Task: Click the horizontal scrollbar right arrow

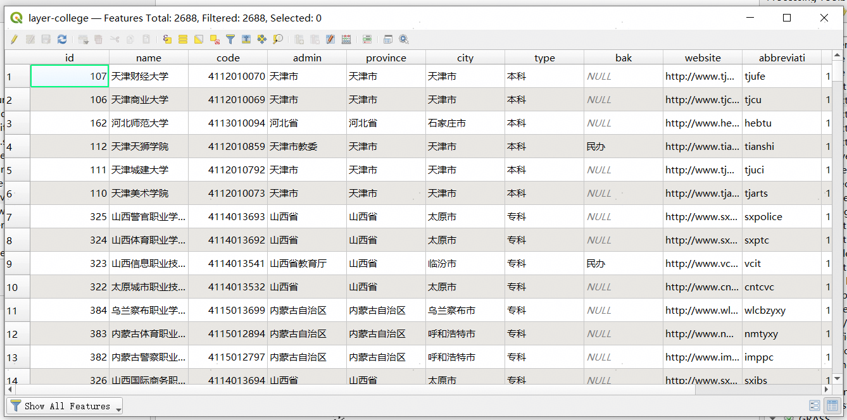Action: pyautogui.click(x=825, y=390)
